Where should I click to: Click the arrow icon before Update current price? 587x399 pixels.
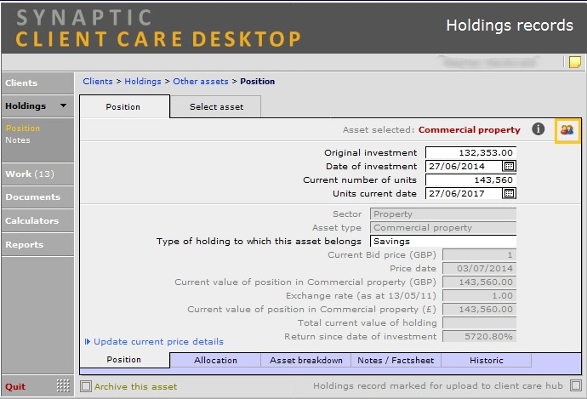pyautogui.click(x=88, y=341)
